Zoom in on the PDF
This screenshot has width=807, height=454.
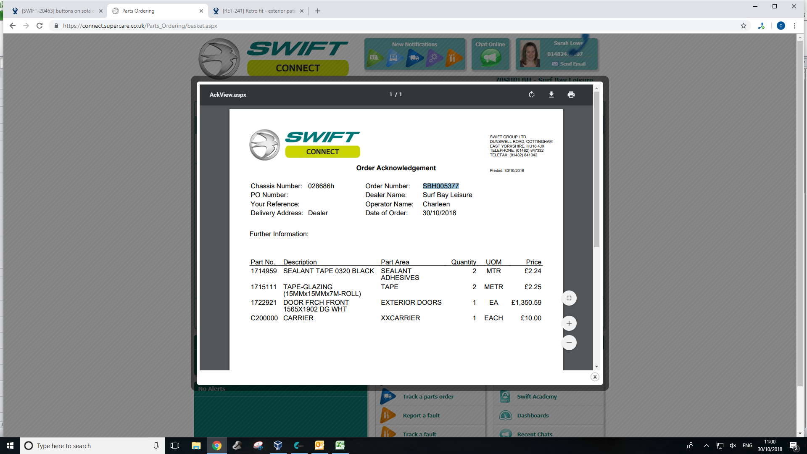point(569,323)
